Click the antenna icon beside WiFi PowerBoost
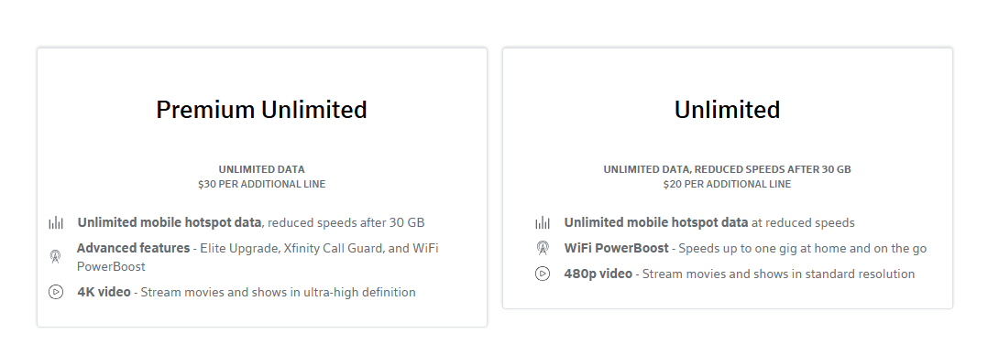Image resolution: width=988 pixels, height=344 pixels. point(543,248)
